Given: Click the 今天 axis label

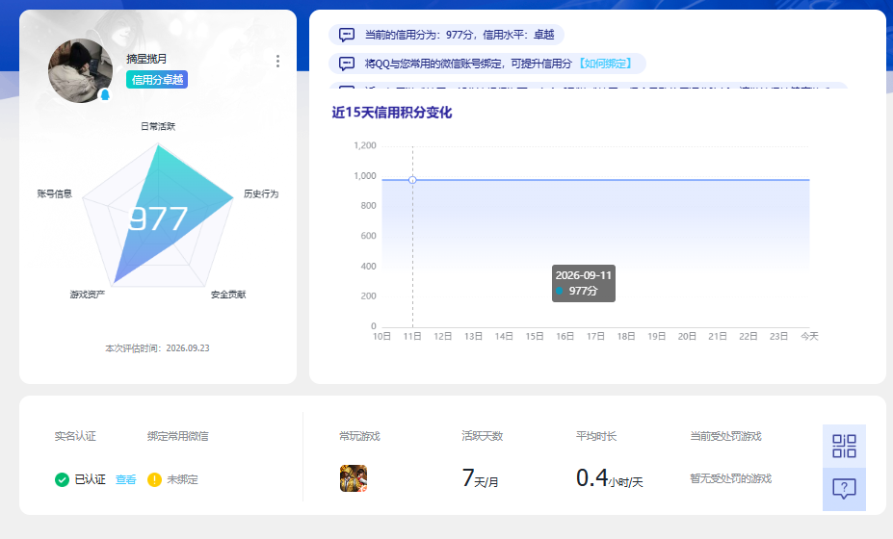Looking at the screenshot, I should coord(809,336).
